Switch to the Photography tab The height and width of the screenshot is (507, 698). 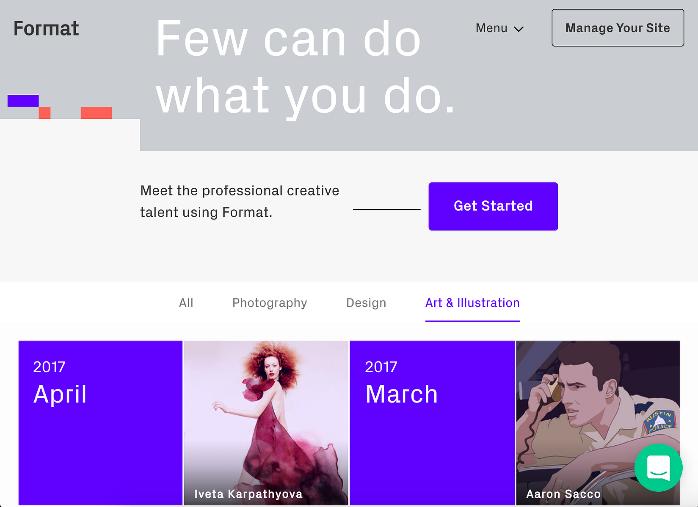270,303
